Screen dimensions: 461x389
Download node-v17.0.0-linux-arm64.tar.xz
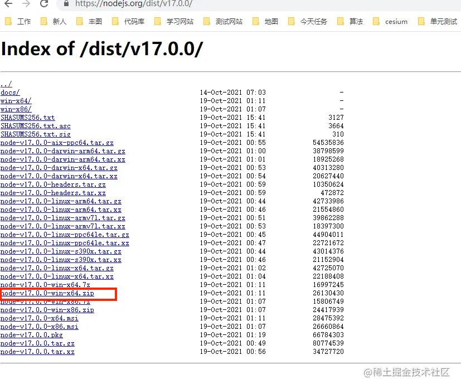tap(61, 210)
